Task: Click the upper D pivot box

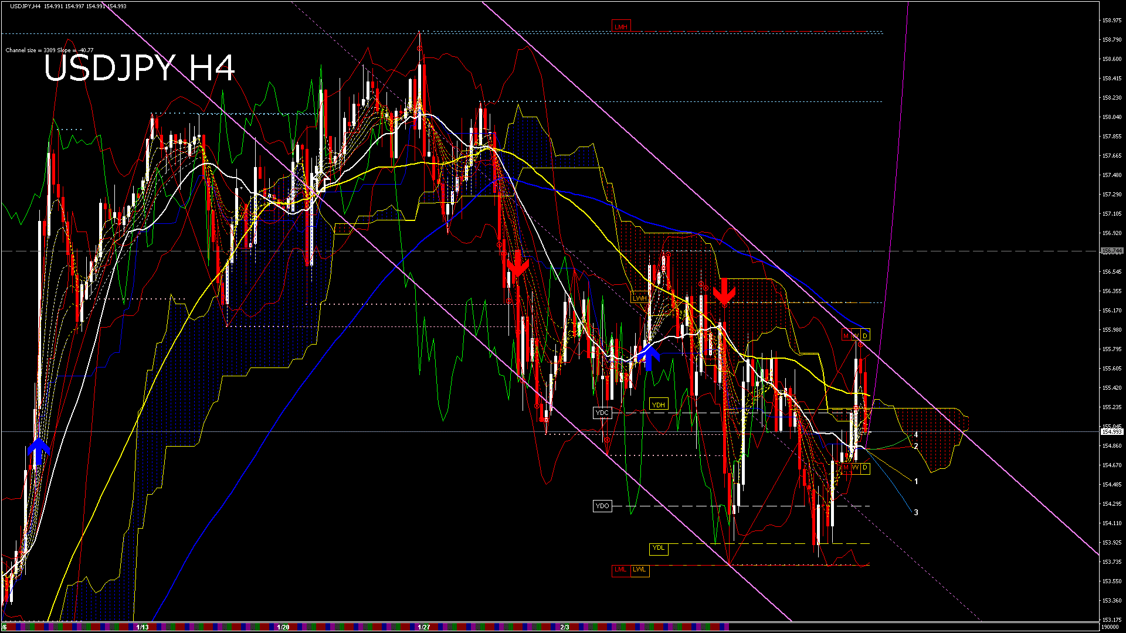Action: pyautogui.click(x=865, y=336)
